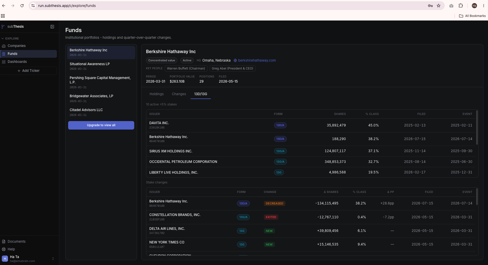Open the Chrome profile avatar
This screenshot has height=265, width=488.
coord(474,6)
